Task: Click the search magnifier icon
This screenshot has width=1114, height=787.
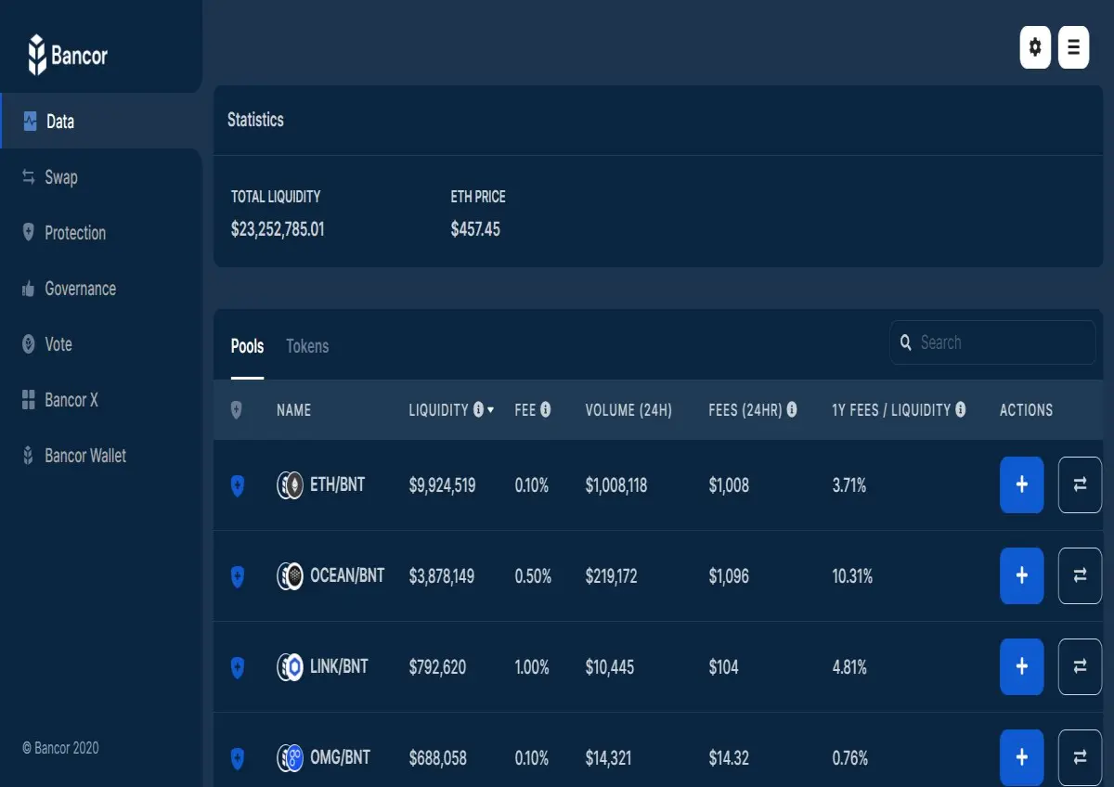Action: (x=906, y=343)
